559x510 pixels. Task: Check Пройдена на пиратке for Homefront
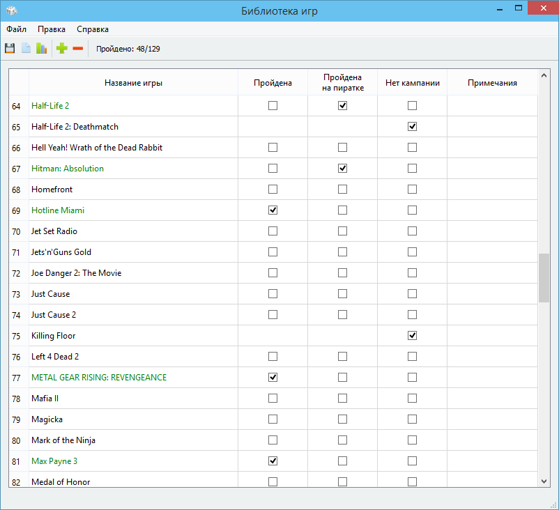(343, 190)
